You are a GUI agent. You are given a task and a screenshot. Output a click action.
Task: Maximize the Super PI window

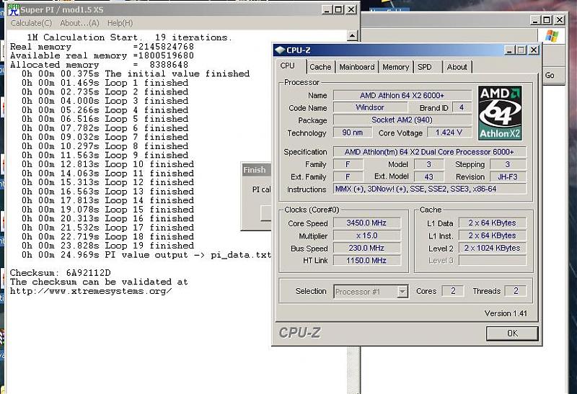pyautogui.click(x=338, y=9)
